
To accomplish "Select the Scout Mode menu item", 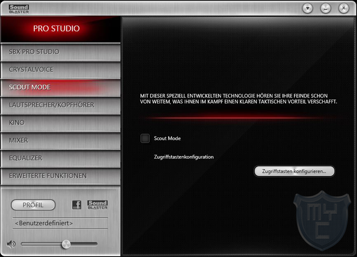I will coord(60,87).
